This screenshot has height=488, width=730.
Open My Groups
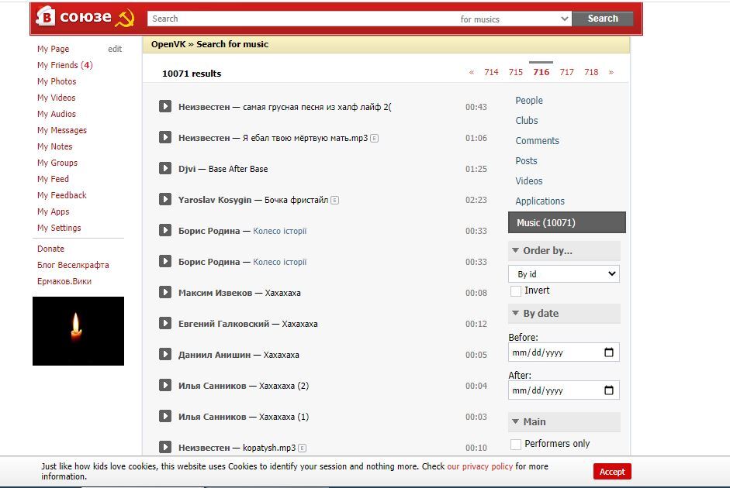tap(57, 163)
